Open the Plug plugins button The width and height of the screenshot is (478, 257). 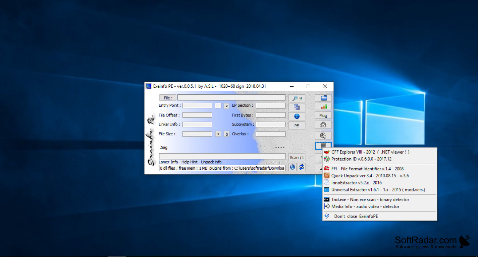[323, 115]
